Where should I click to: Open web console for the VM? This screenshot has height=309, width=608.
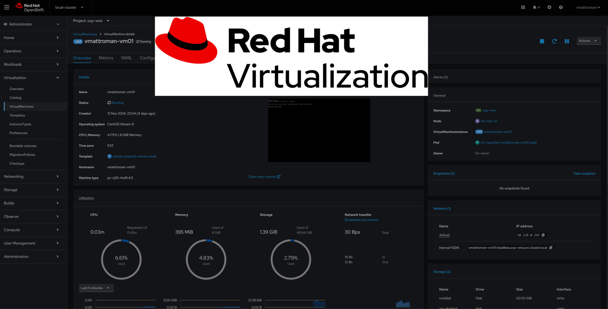262,176
